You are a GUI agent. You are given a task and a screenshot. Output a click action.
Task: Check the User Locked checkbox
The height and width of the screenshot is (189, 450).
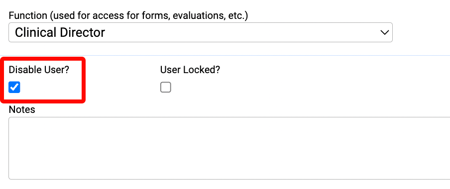point(166,87)
